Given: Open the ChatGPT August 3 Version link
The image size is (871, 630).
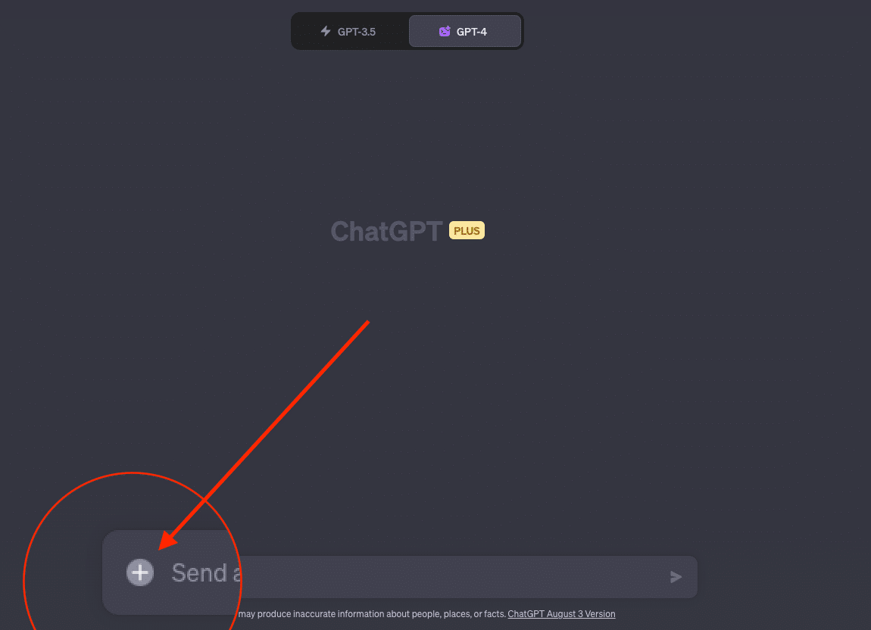Looking at the screenshot, I should [x=561, y=614].
